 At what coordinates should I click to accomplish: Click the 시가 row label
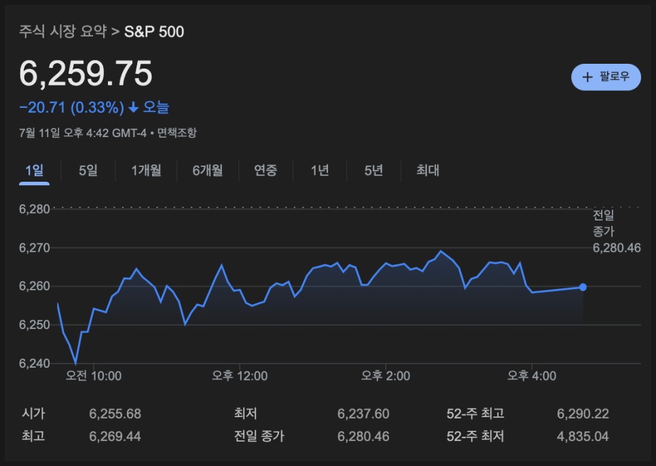(x=33, y=414)
